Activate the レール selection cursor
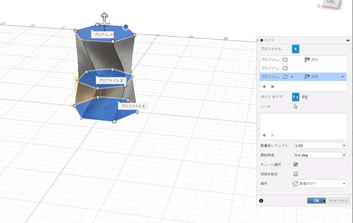 tap(296, 107)
